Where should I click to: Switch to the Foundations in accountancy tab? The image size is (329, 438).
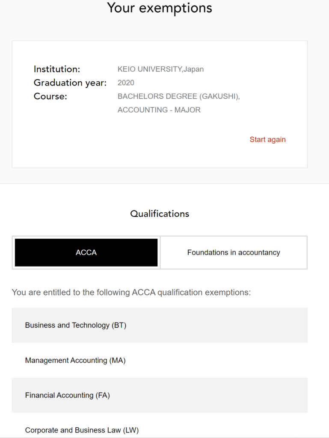(x=233, y=252)
